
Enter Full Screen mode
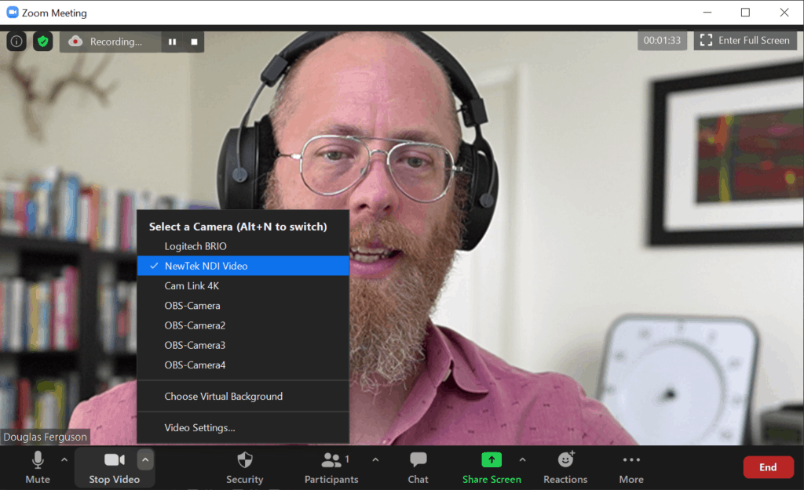point(745,41)
